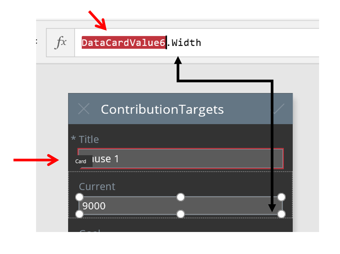
Task: Select bottom-center resize handle of Current field
Action: (x=180, y=214)
